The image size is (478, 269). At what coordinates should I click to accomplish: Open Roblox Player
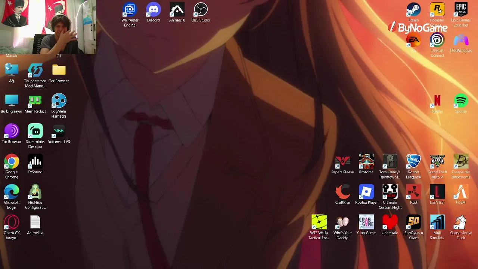pyautogui.click(x=366, y=192)
